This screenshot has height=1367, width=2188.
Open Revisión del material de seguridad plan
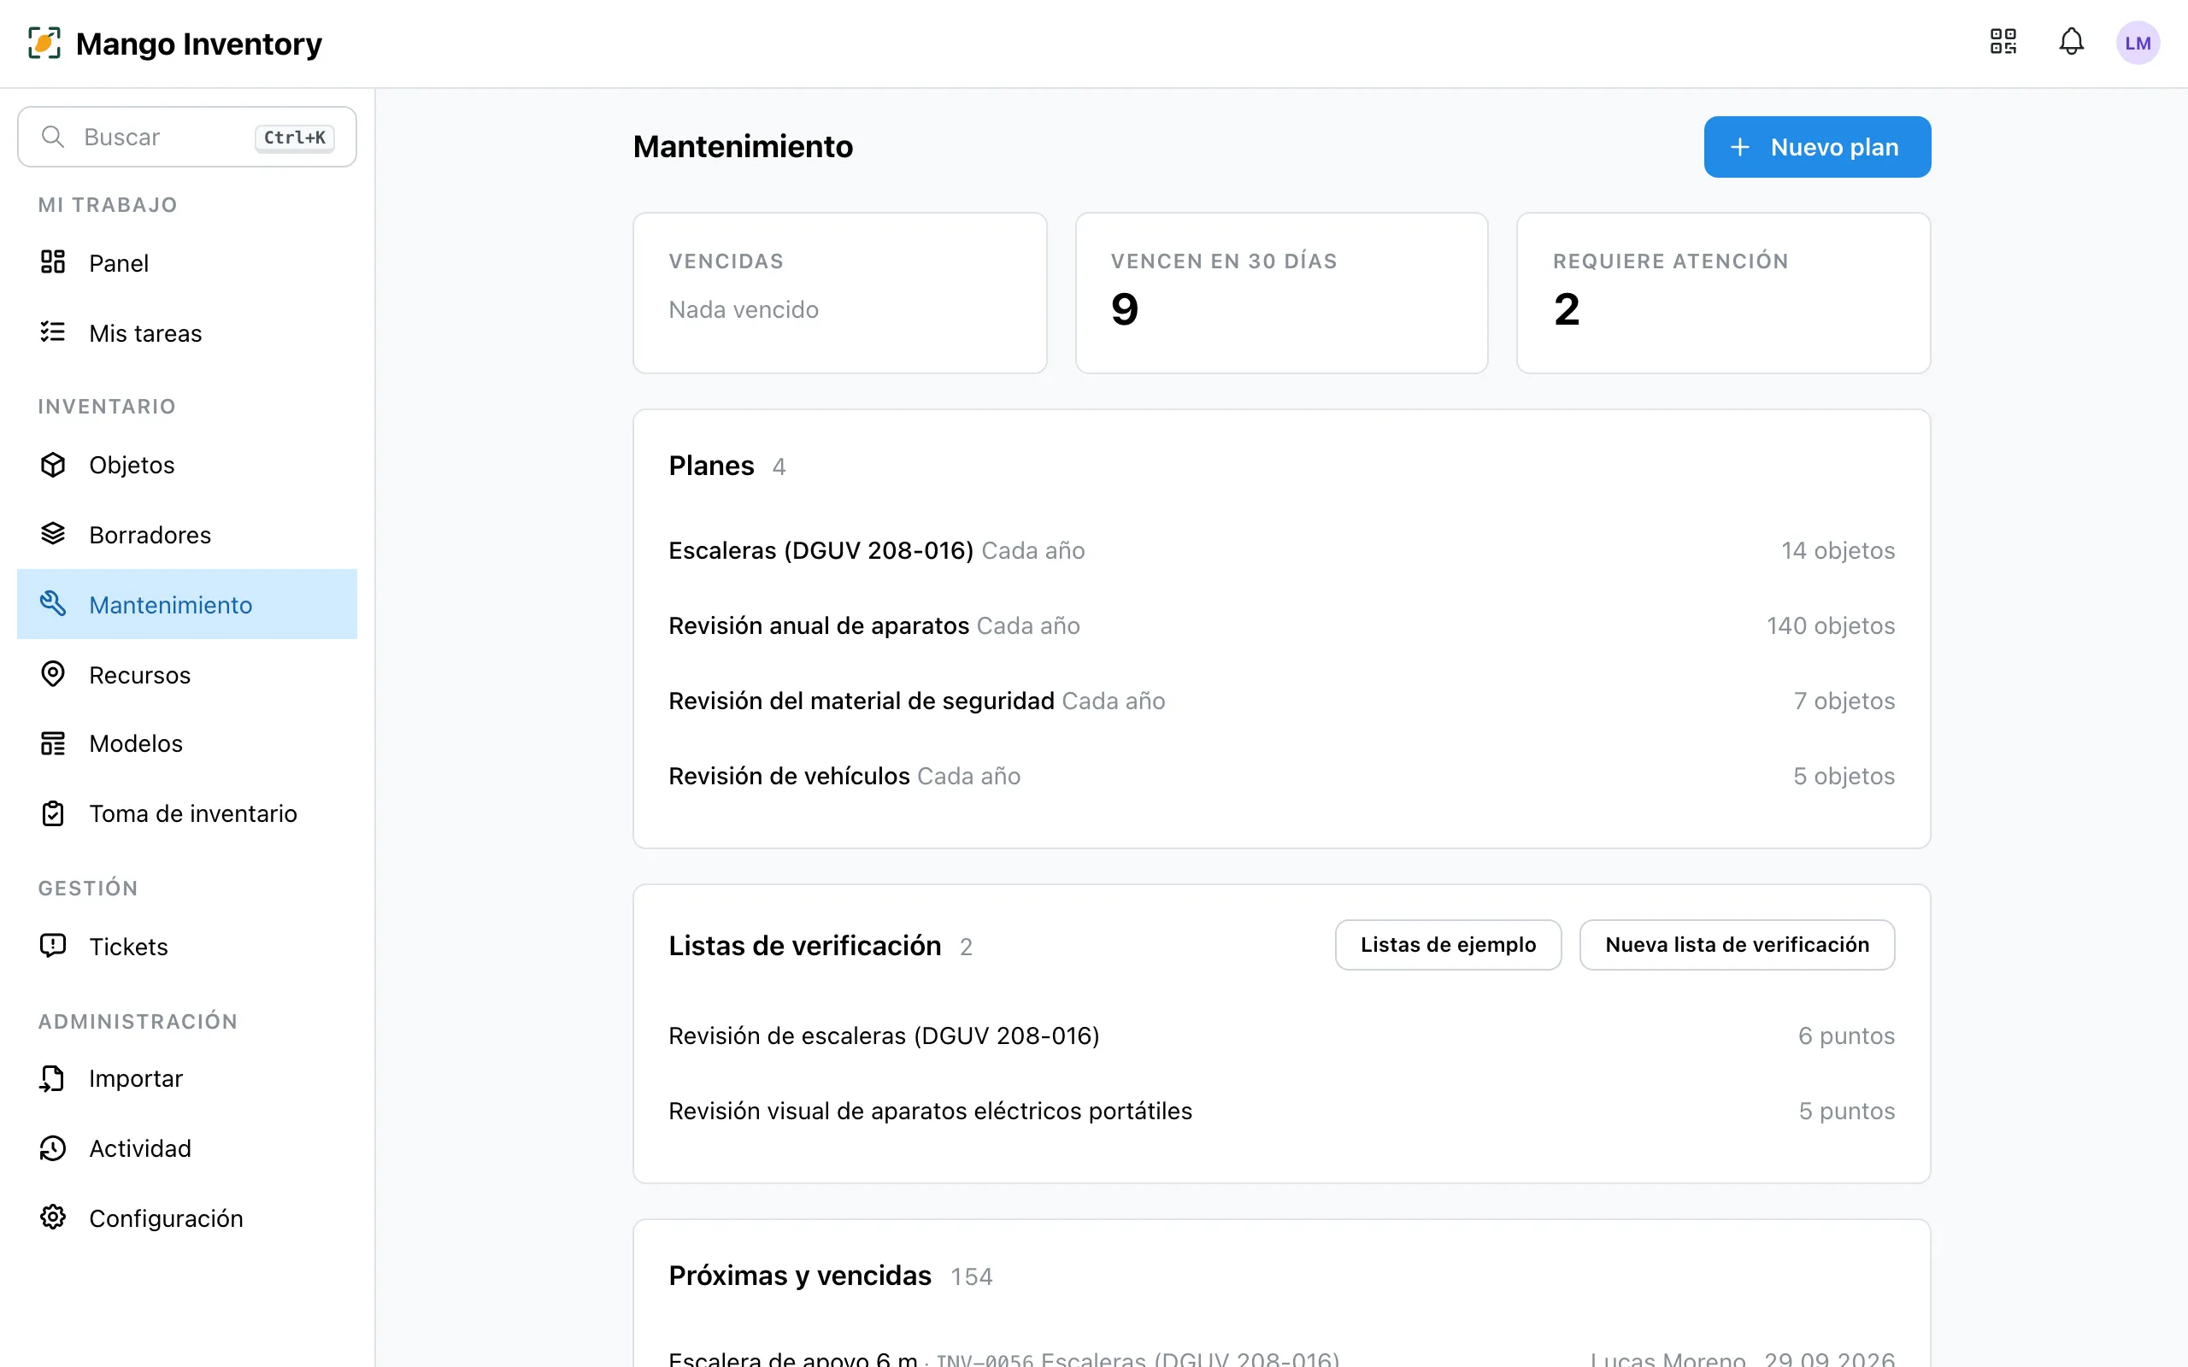[x=1281, y=700]
